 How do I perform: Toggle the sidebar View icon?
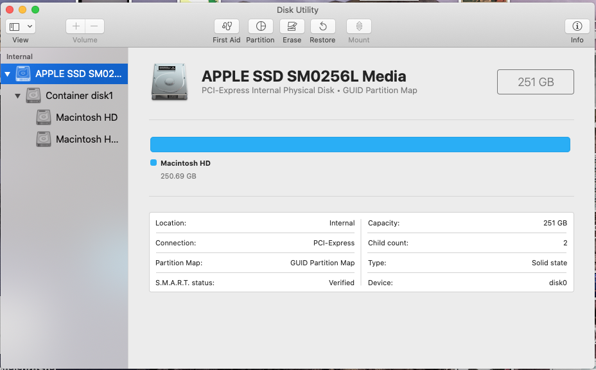point(14,26)
